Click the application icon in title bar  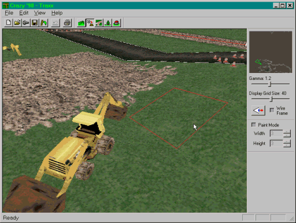pos(6,5)
